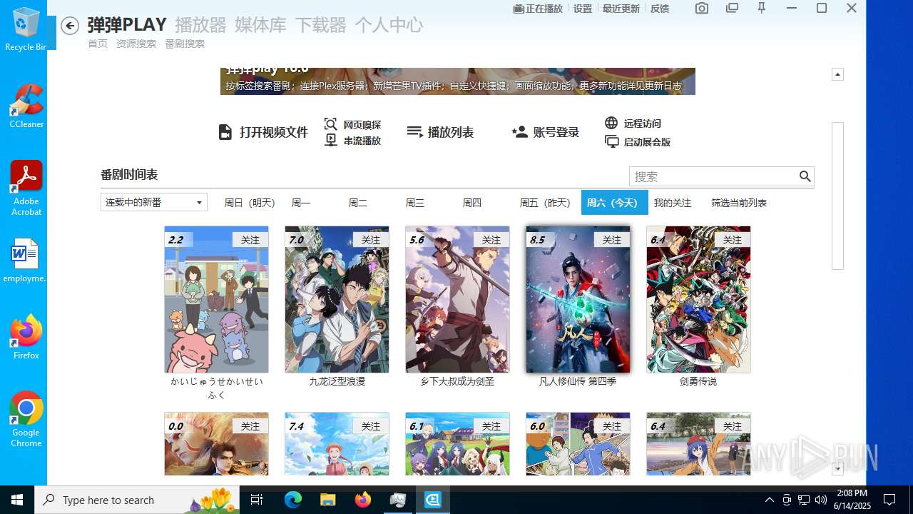Open 剑勇传说 poster thumbnail
Image resolution: width=913 pixels, height=514 pixels.
[698, 300]
